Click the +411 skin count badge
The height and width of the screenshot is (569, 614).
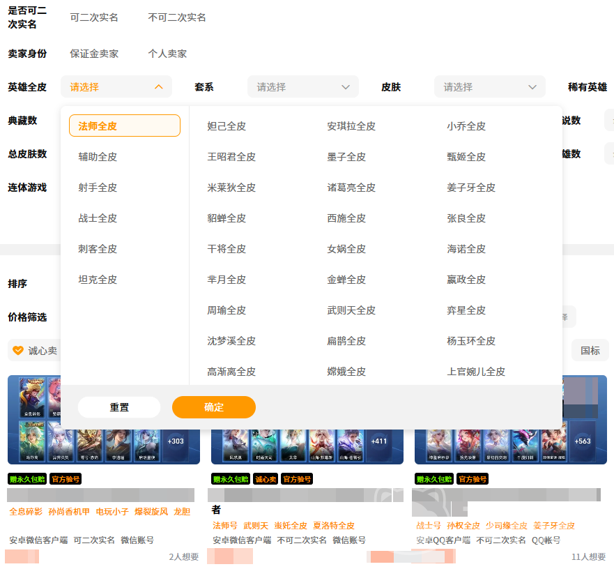379,441
